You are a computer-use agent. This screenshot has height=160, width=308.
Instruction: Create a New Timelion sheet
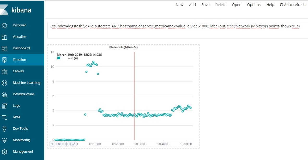pos(179,4)
